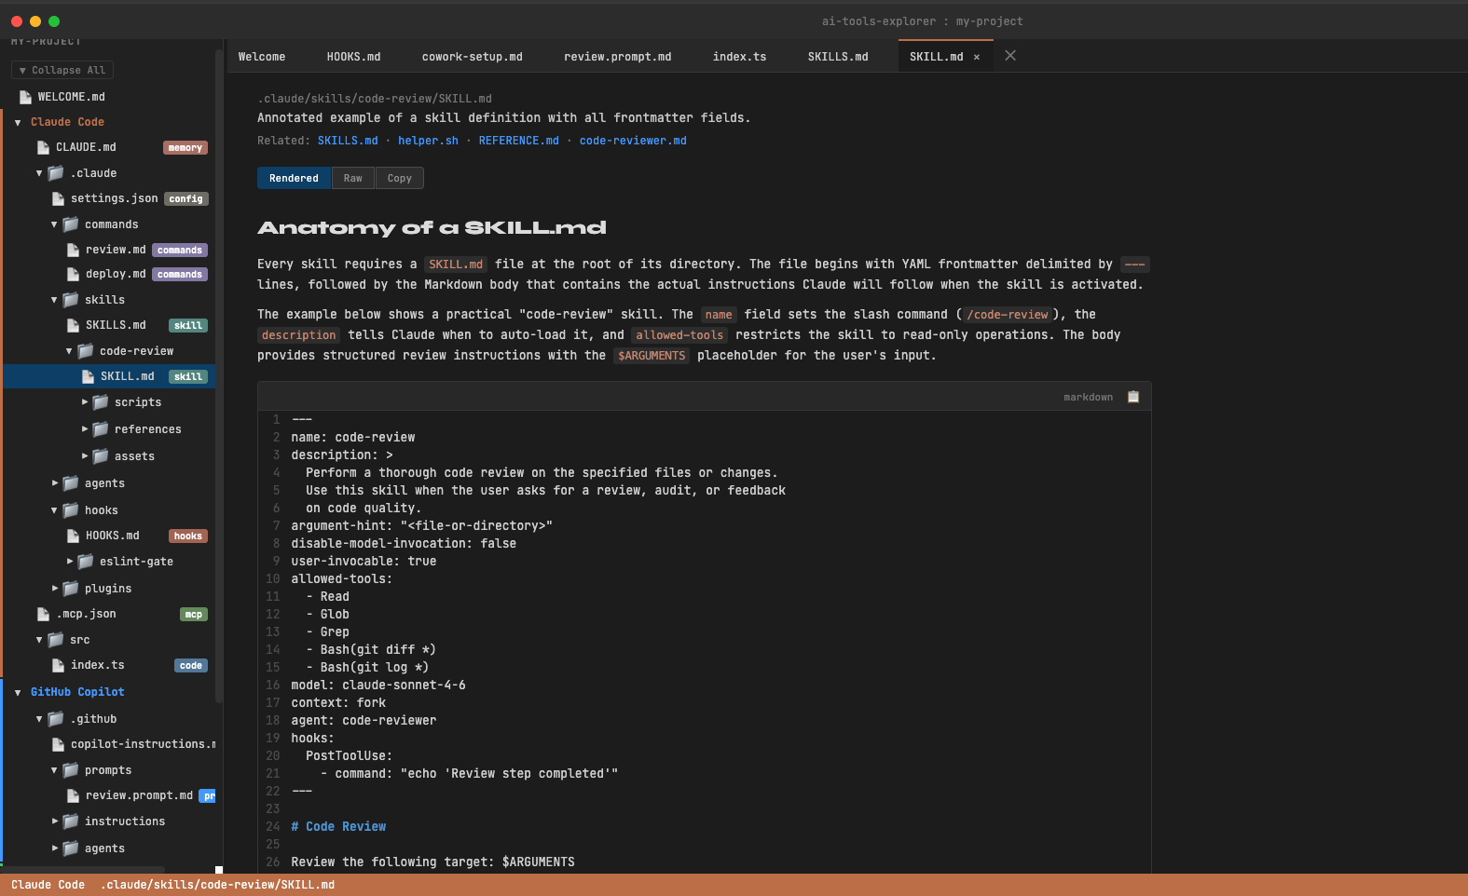Switch to the cowork-setup.md tab
The height and width of the screenshot is (896, 1468).
[473, 57]
